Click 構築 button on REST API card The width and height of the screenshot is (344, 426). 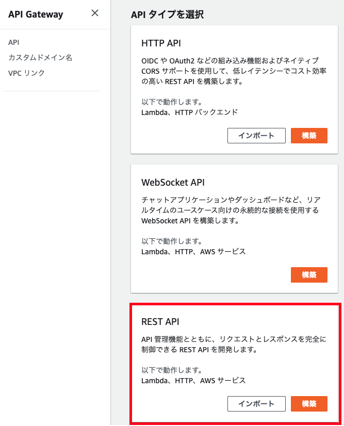pos(309,404)
